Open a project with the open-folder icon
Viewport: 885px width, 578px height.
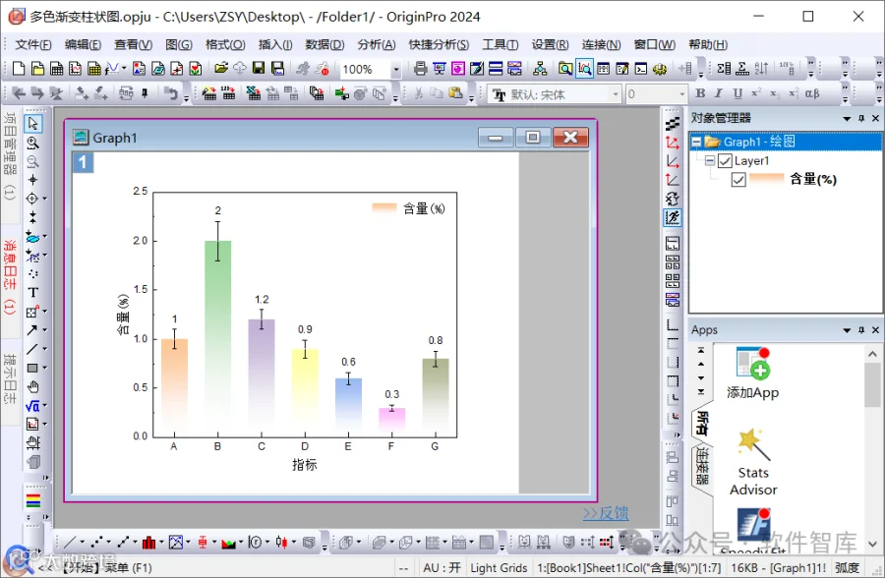221,69
